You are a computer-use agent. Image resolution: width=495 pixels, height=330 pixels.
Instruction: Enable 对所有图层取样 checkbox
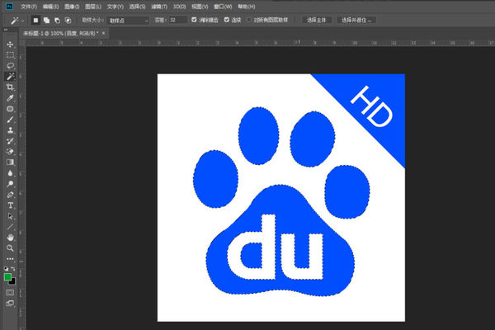tap(249, 20)
